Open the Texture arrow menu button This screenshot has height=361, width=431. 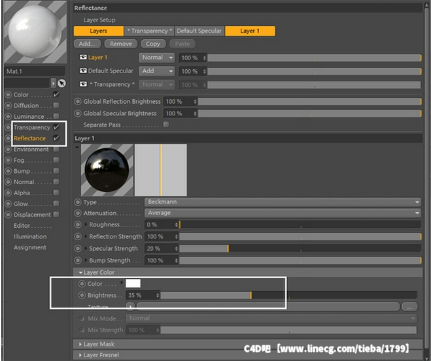pos(131,306)
